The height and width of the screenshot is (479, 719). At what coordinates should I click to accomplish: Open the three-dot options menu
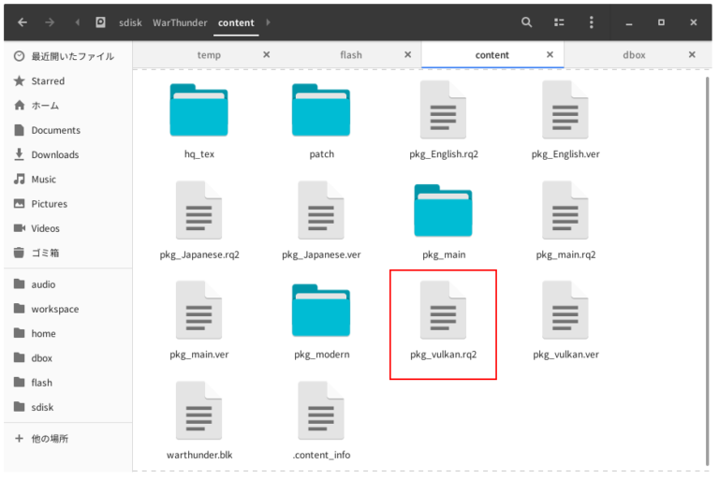tap(591, 22)
